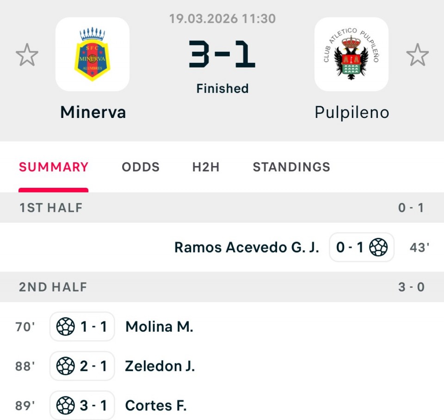Tap the 2 - 1 goal ball icon
Image resolution: width=444 pixels, height=420 pixels.
(x=66, y=366)
